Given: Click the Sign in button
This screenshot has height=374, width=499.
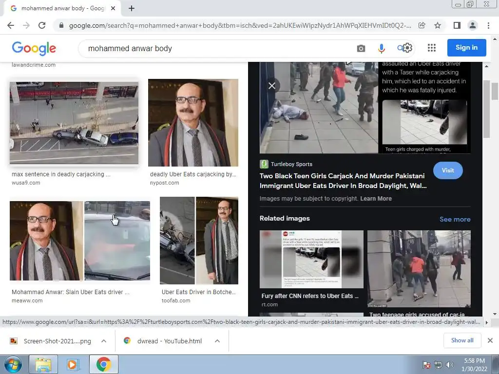Looking at the screenshot, I should tap(466, 48).
